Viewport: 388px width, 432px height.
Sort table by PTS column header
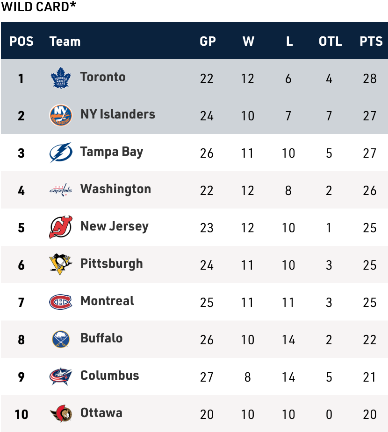point(371,41)
